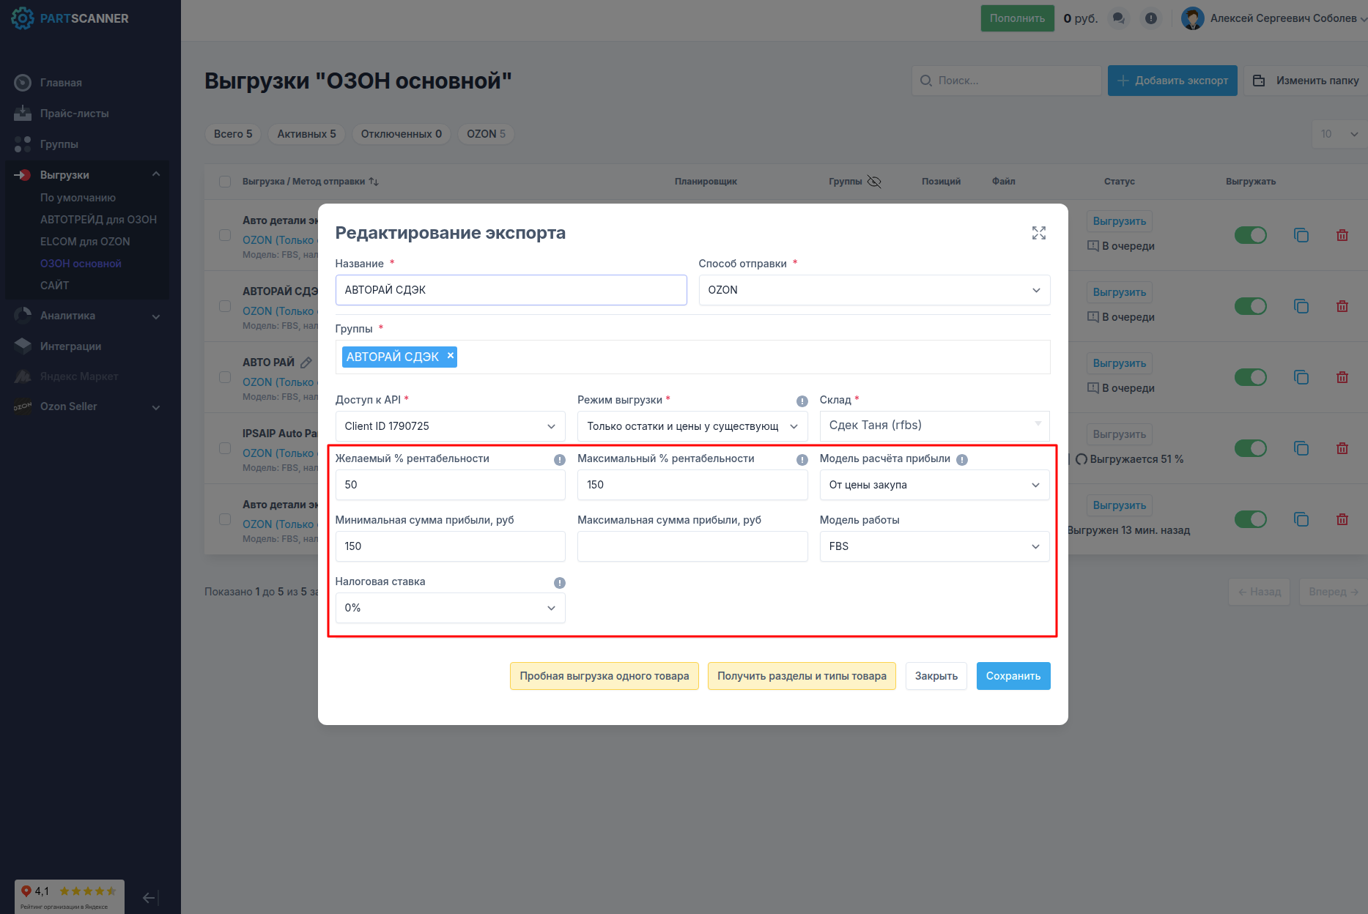Toggle export switch for АВТО РАЙ row
Viewport: 1368px width, 914px height.
1251,377
